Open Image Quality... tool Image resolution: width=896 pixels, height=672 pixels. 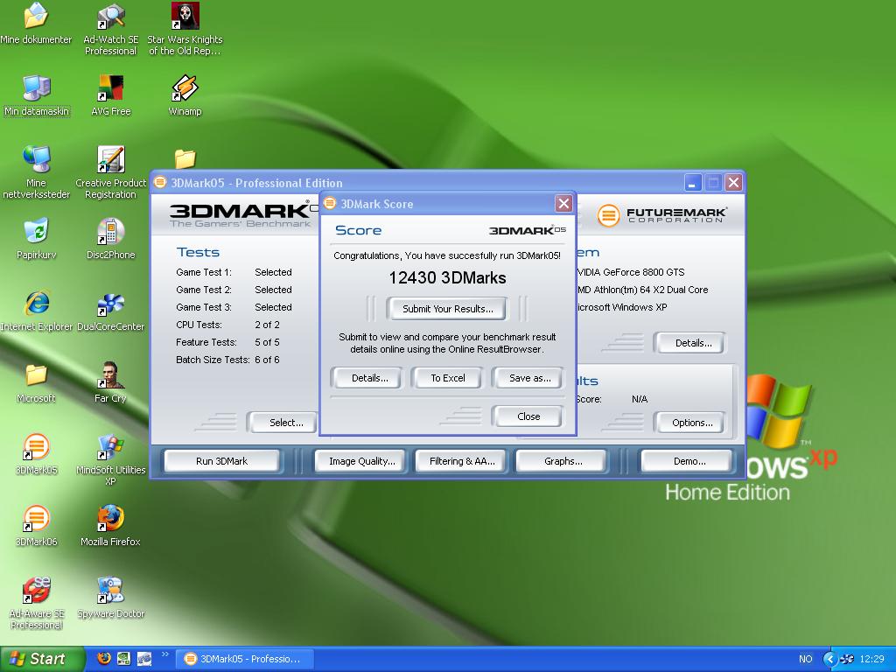[361, 461]
